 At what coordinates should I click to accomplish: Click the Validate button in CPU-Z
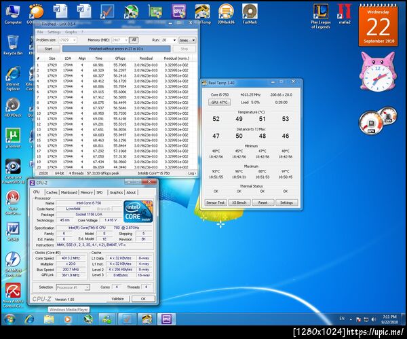[x=117, y=299]
